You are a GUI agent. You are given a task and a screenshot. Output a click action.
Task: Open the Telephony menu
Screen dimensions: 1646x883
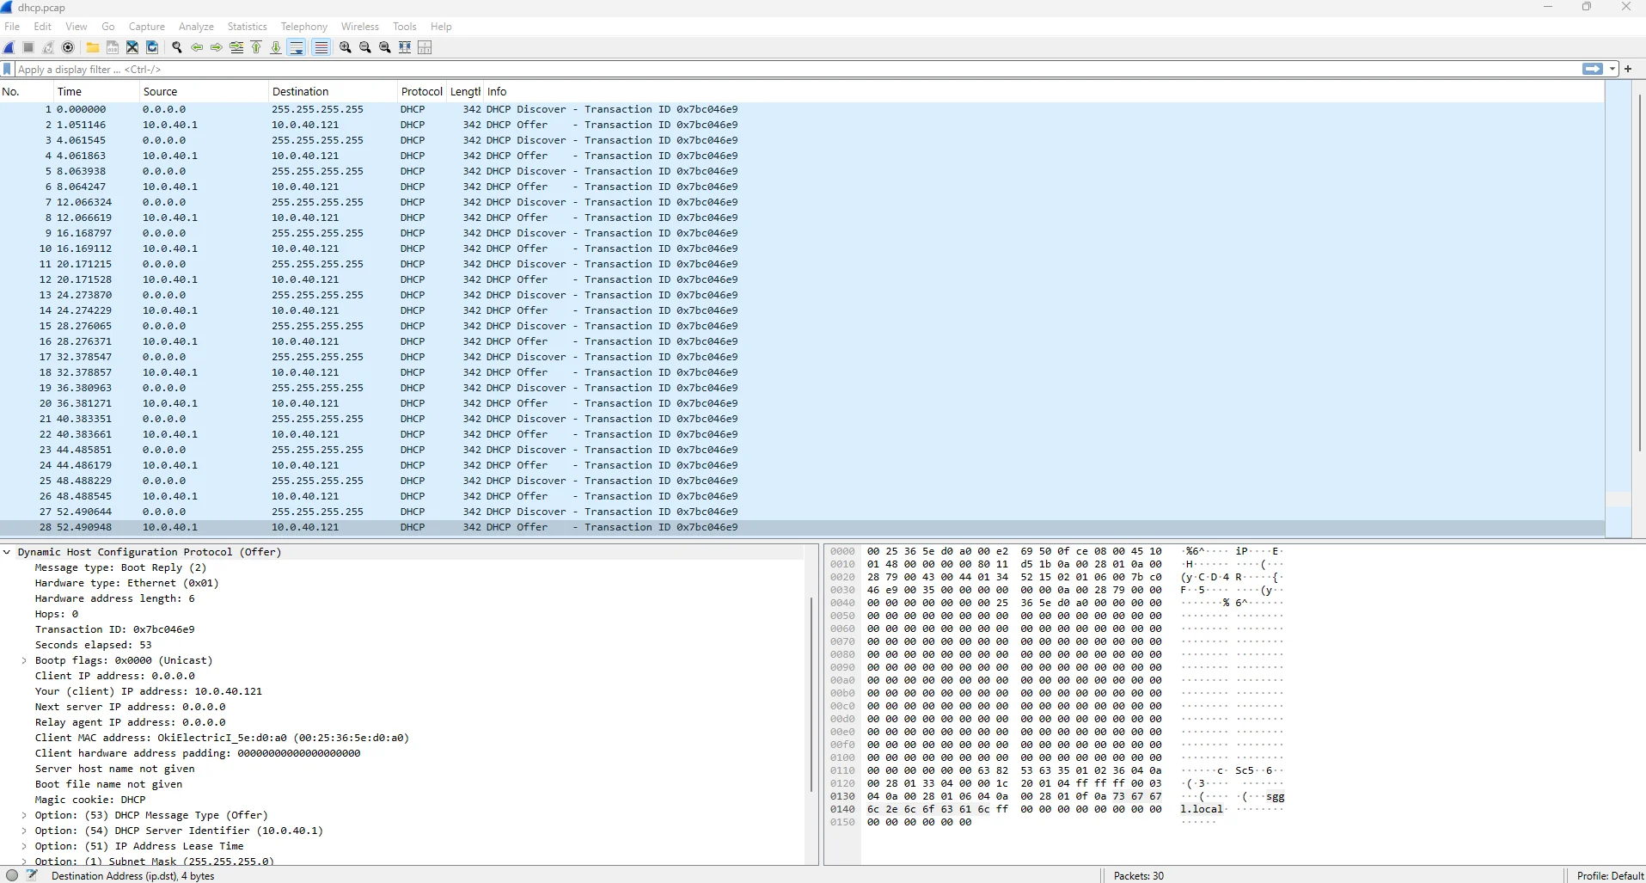(304, 27)
